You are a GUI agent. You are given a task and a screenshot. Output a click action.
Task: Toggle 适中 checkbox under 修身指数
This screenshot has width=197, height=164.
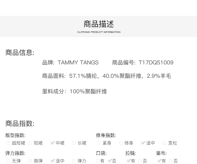coord(143,143)
